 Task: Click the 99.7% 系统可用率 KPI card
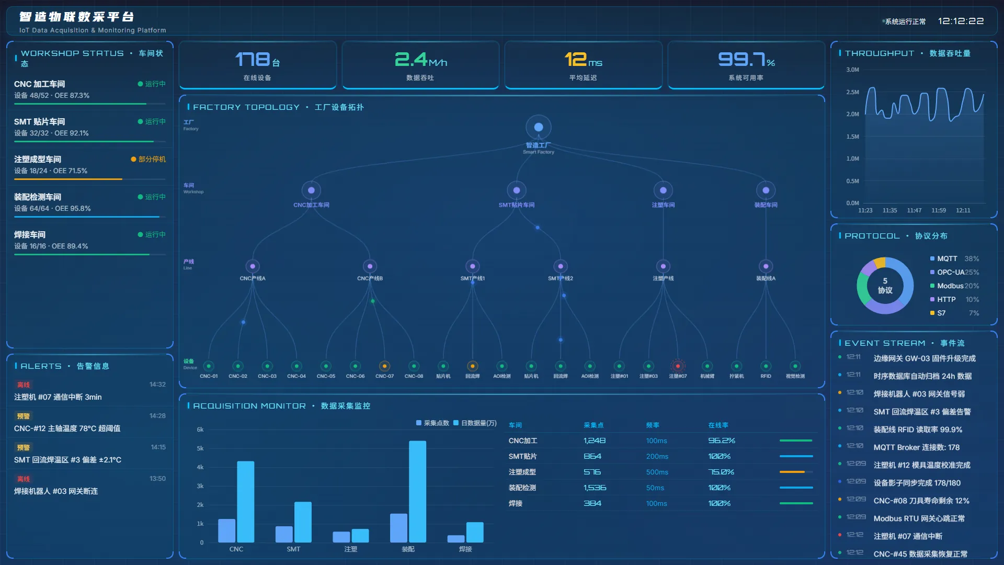point(746,65)
